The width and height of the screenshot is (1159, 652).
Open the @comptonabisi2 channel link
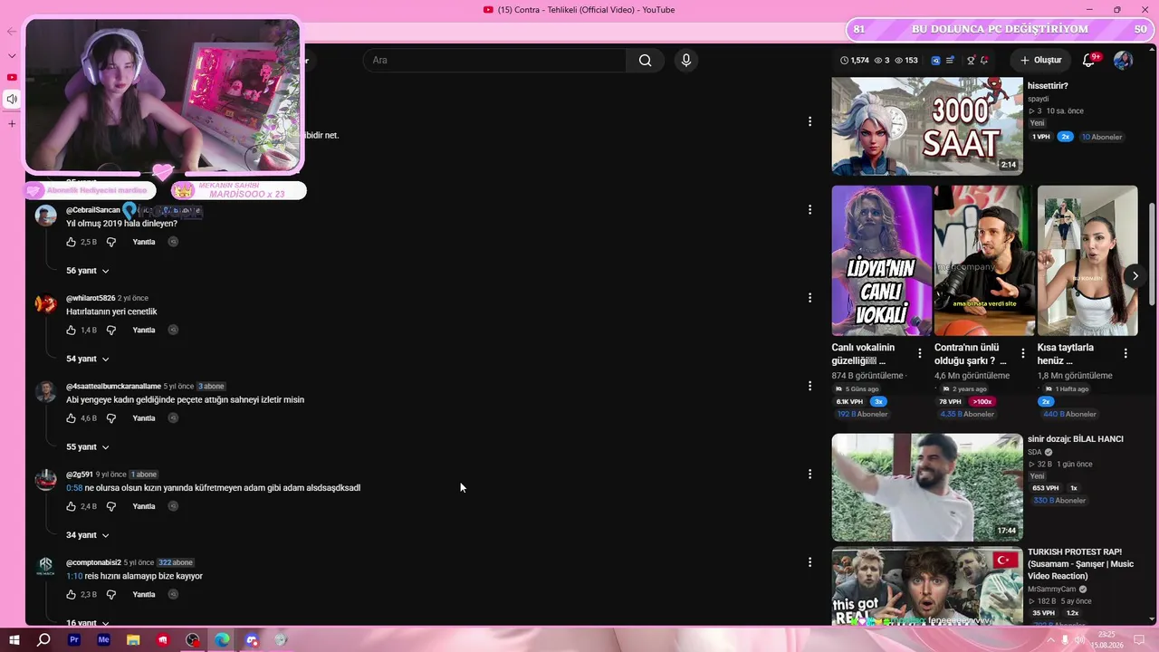93,562
